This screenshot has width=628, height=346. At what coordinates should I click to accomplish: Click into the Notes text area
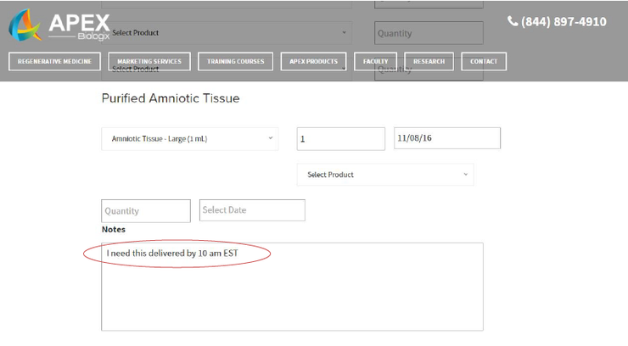(293, 287)
